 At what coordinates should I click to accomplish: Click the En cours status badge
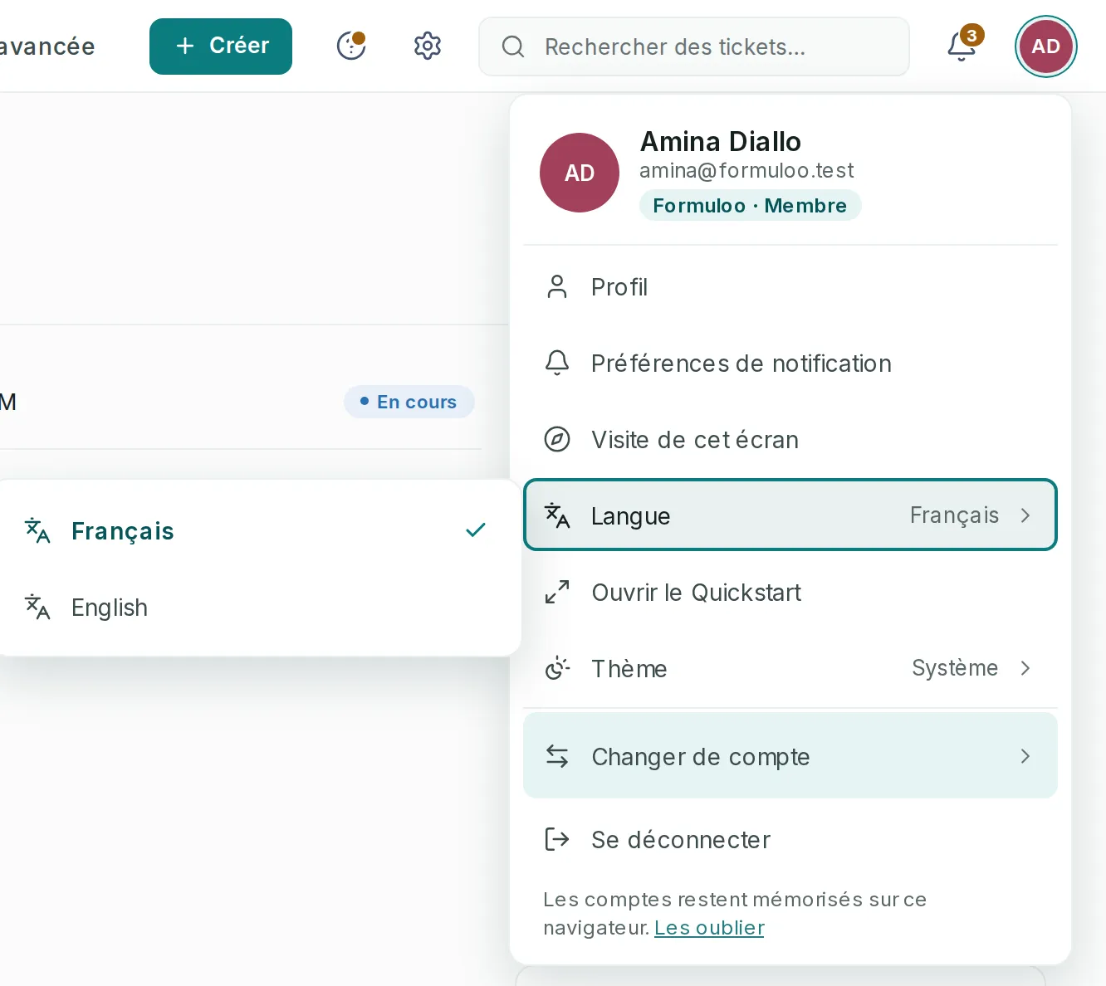[409, 402]
